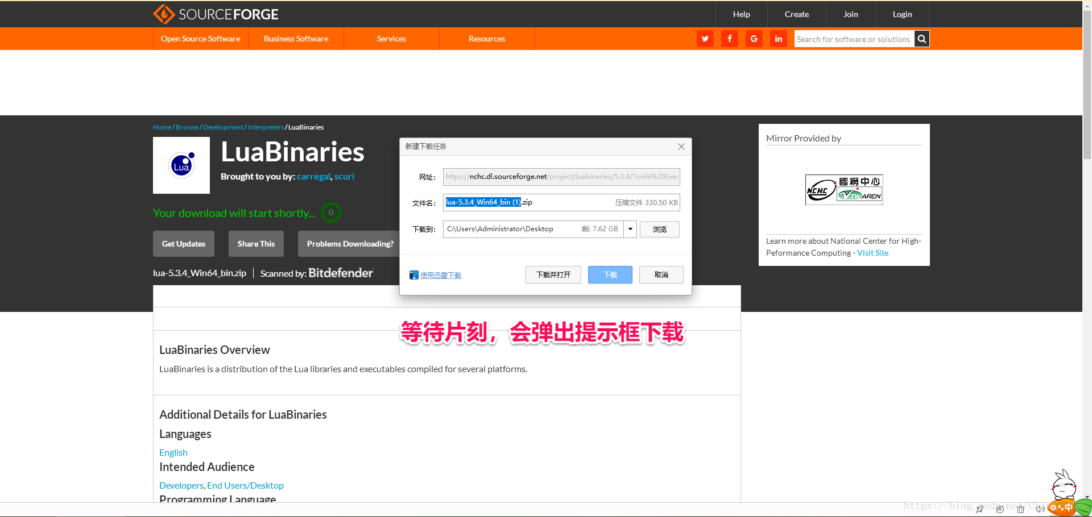Click the Home breadcrumb link
Screen dimensions: 1092x517
[162, 127]
